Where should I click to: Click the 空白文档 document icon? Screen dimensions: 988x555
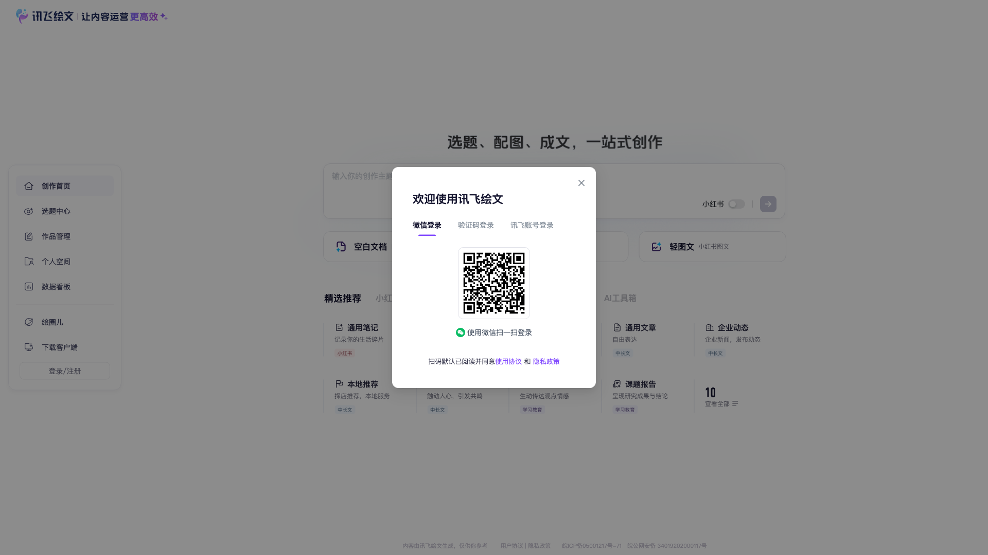coord(341,247)
